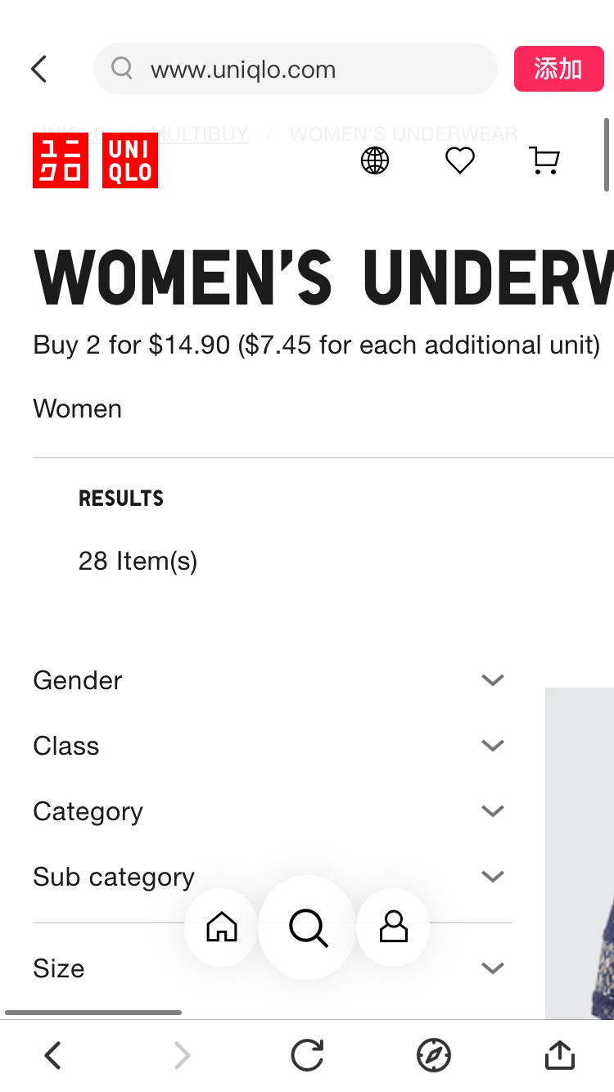Select the floating home icon
Viewport: 614px width, 1092px height.
pyautogui.click(x=220, y=928)
